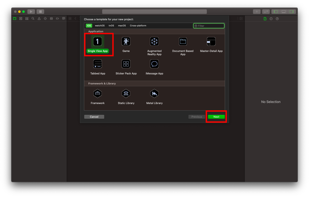Switch to the iOS platform tab

coord(89,26)
